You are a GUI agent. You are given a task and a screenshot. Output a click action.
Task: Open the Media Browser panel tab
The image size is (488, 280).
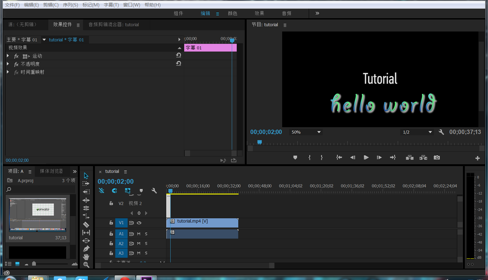[x=51, y=171]
